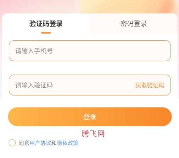Select the 验证码登录 tab
Viewport: 179px width, 158px height.
pos(46,24)
